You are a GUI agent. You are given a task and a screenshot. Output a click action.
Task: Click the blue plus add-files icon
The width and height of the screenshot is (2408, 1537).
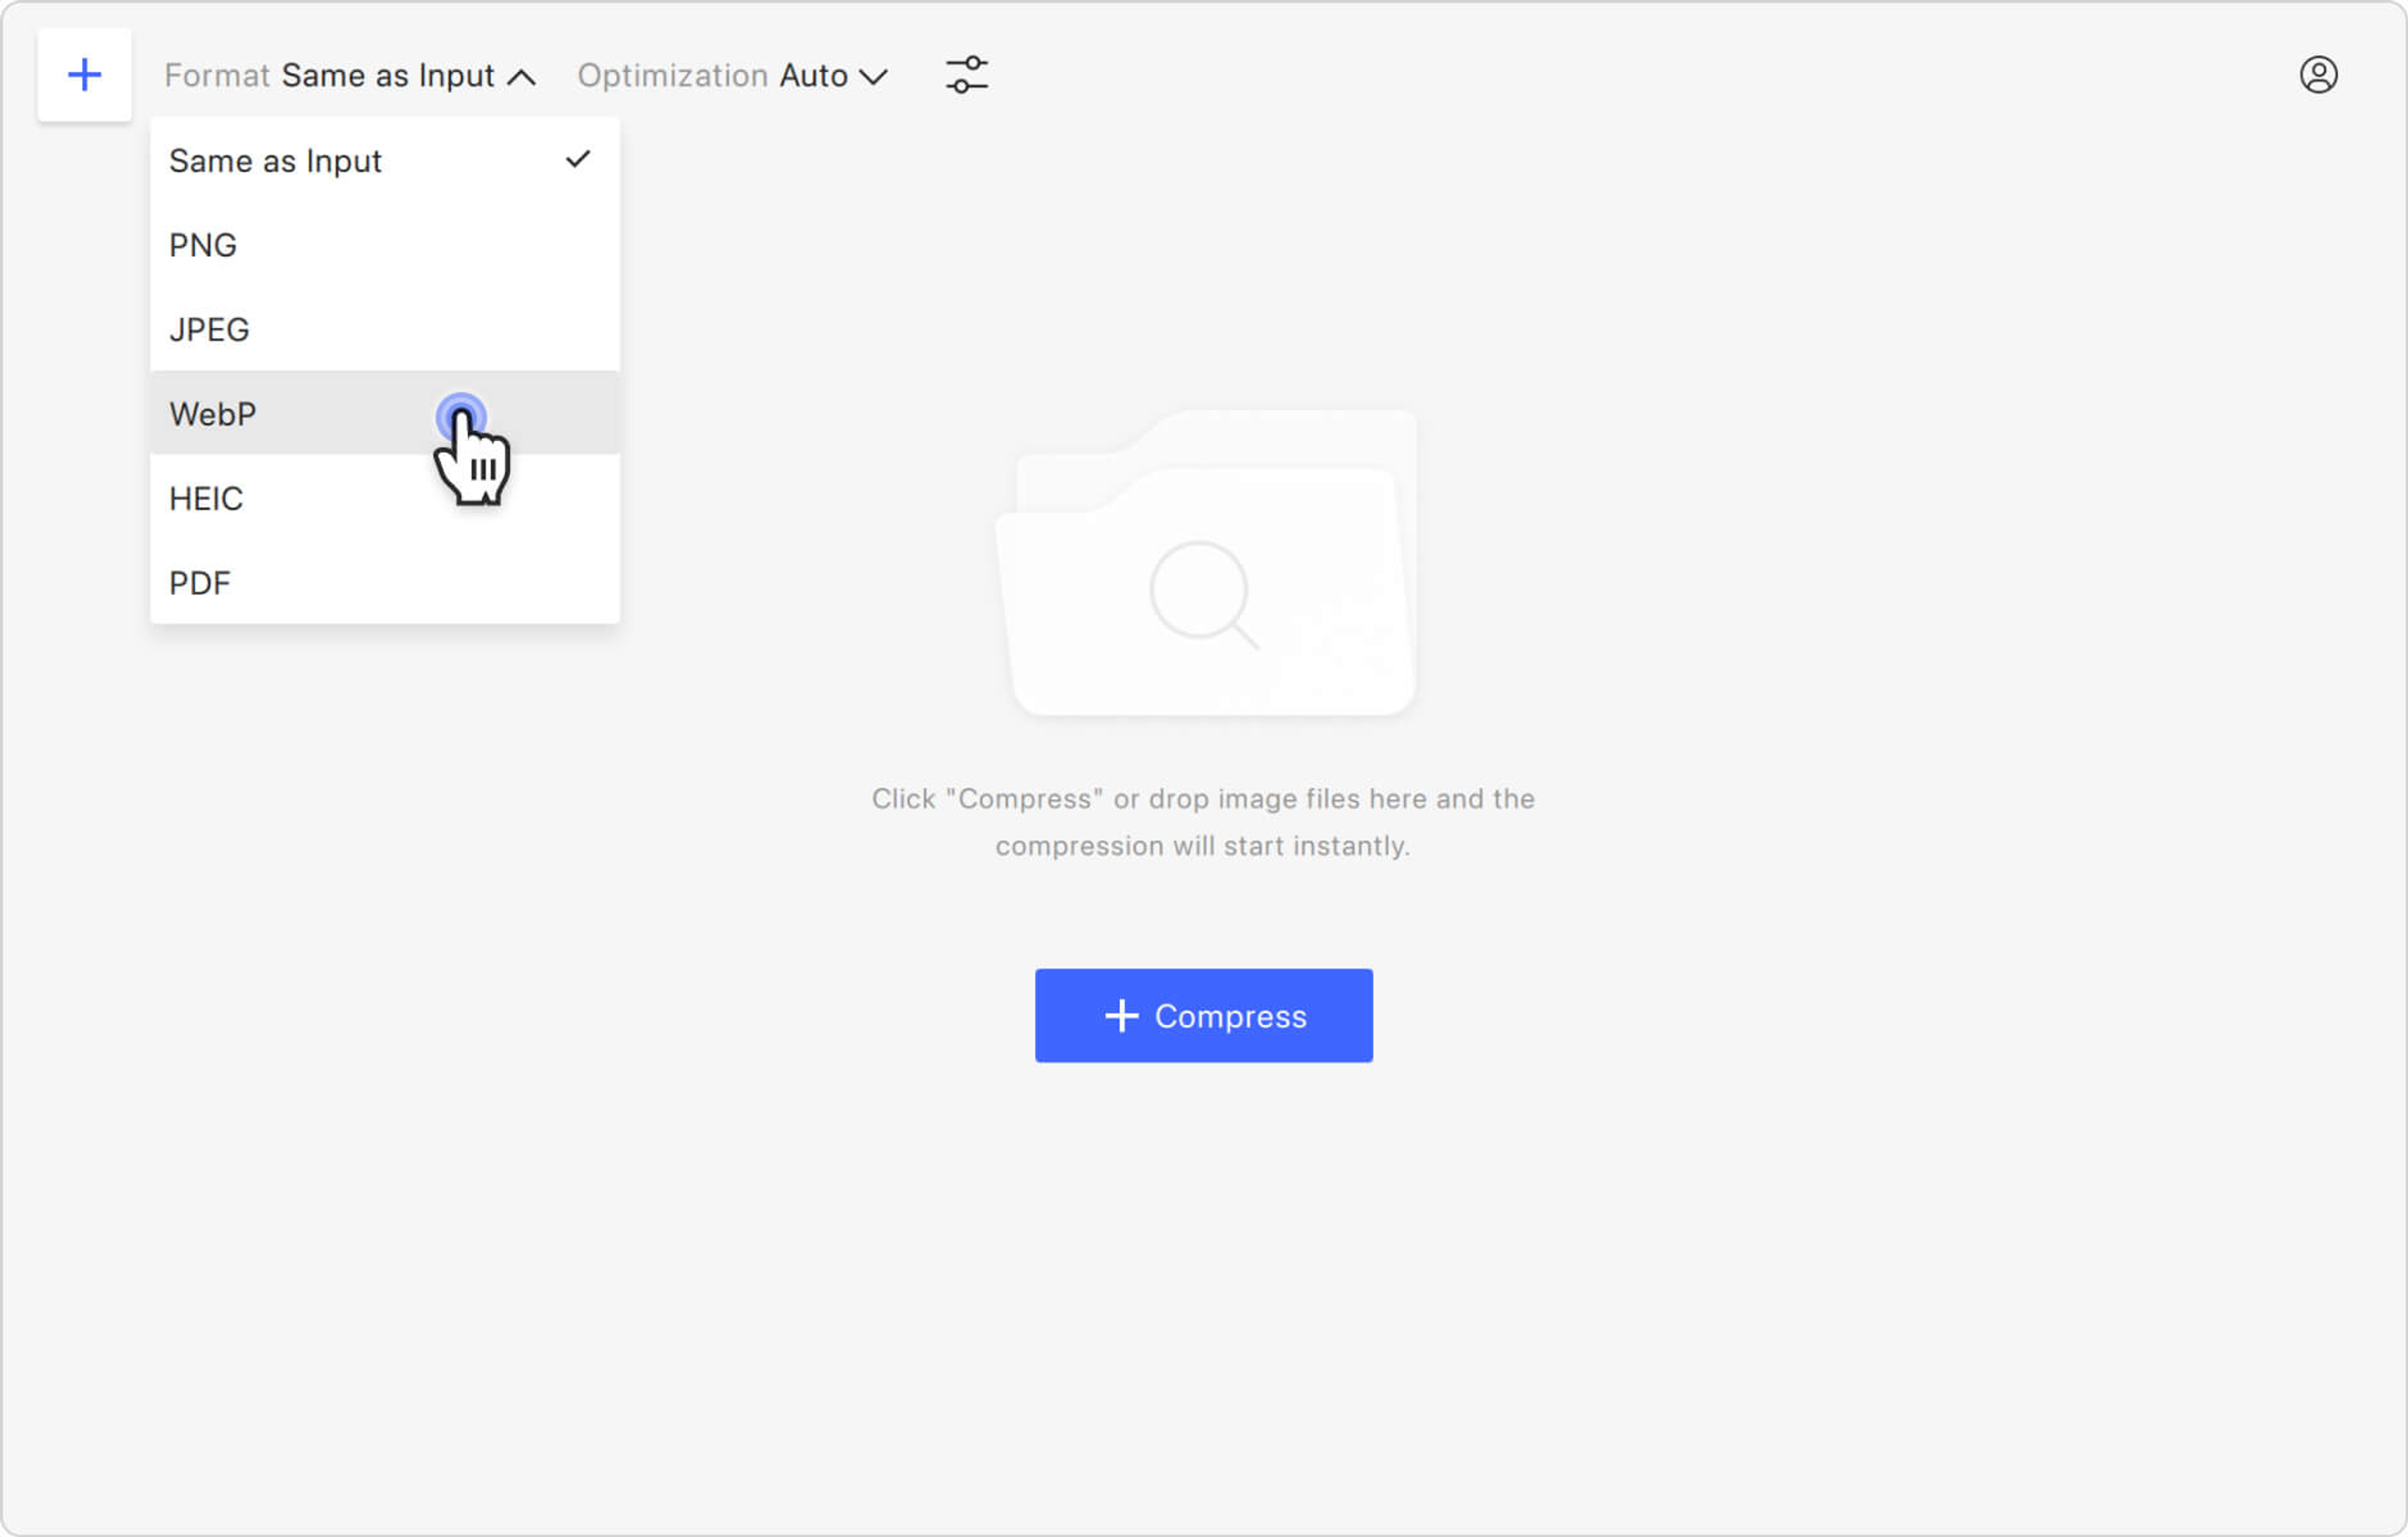84,75
